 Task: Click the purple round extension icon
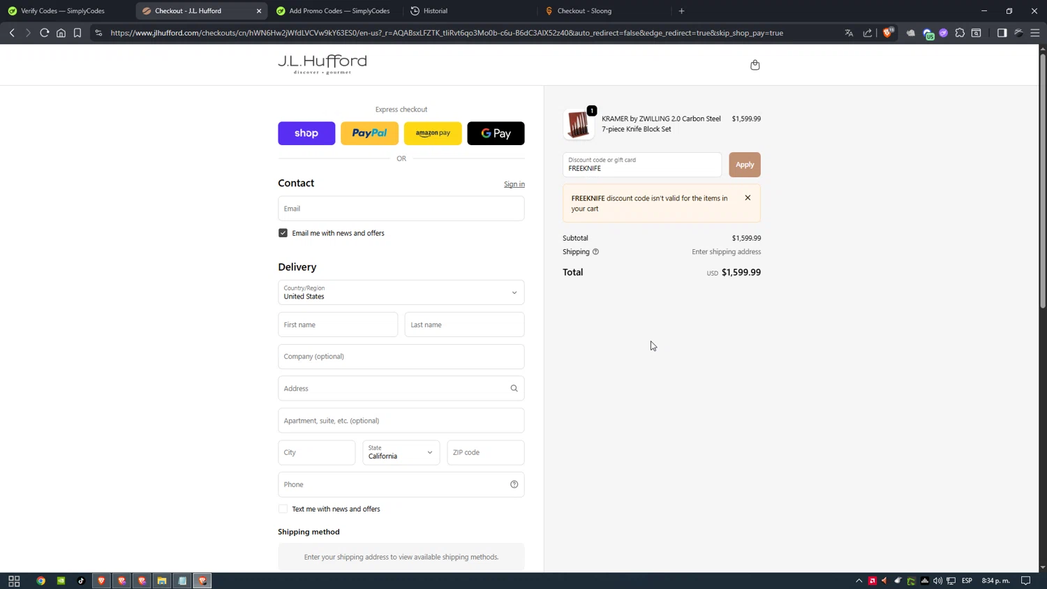pyautogui.click(x=944, y=33)
